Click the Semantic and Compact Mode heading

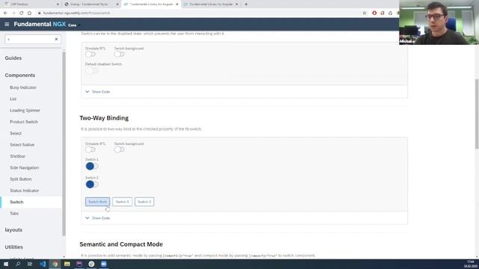[121, 244]
